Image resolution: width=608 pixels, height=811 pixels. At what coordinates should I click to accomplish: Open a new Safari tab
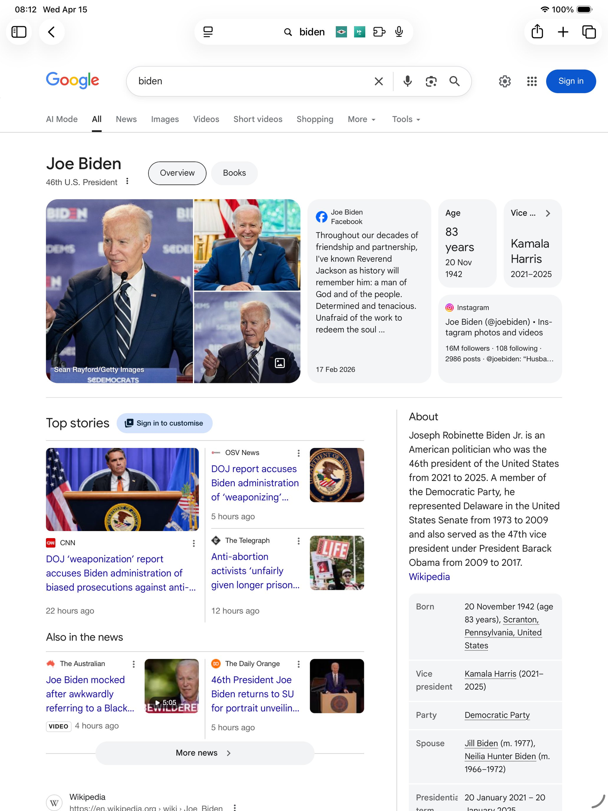pyautogui.click(x=563, y=32)
